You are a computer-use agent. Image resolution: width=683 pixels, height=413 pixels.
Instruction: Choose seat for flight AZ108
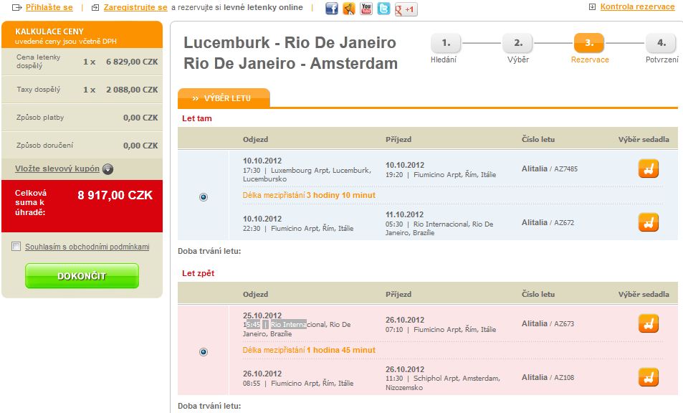pos(648,377)
